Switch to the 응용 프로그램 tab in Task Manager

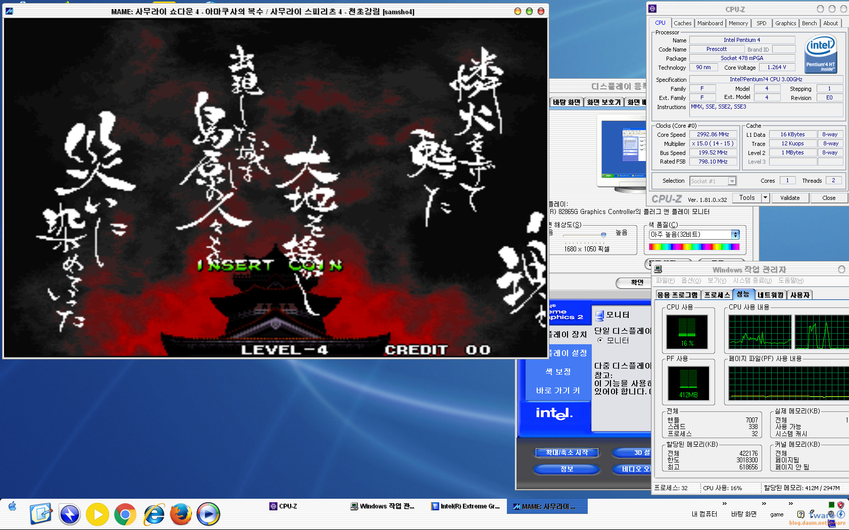tap(678, 295)
